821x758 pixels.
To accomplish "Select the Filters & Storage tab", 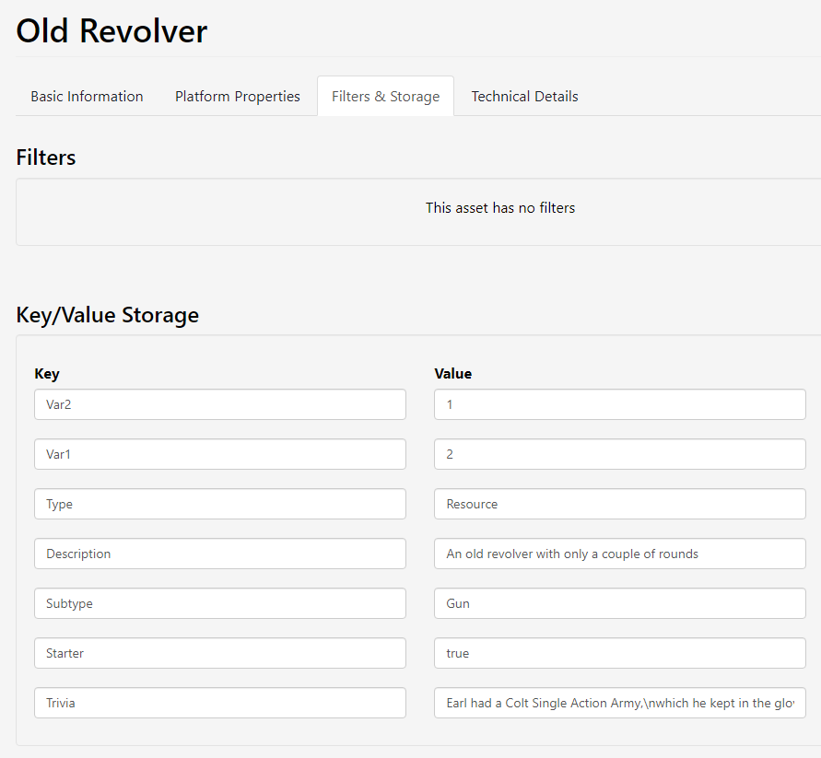I will point(385,97).
